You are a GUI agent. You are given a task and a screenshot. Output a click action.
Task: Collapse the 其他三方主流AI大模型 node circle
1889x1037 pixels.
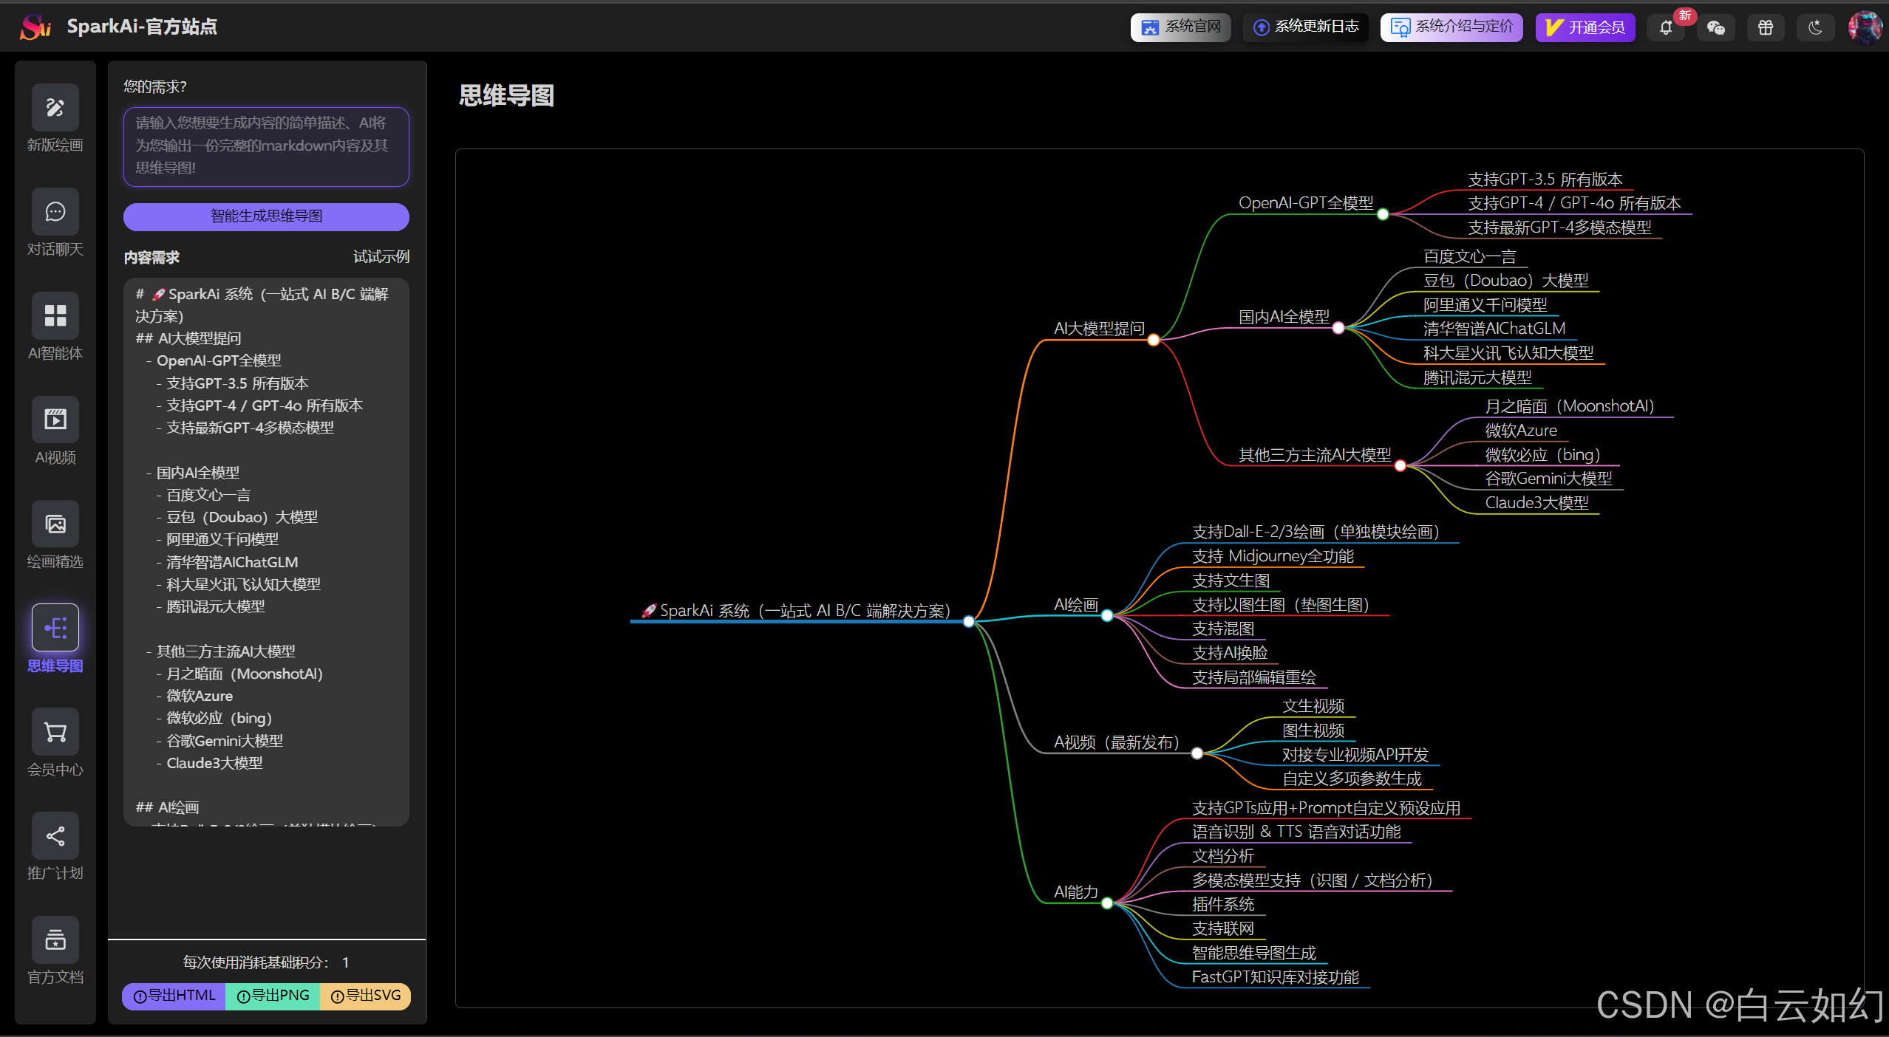point(1400,466)
